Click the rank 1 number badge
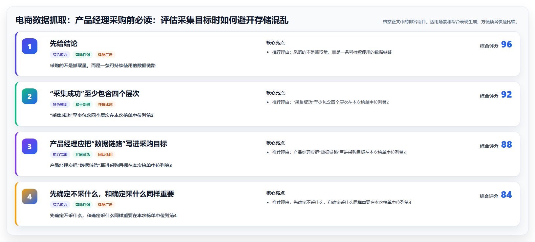535x242 pixels. 30,46
